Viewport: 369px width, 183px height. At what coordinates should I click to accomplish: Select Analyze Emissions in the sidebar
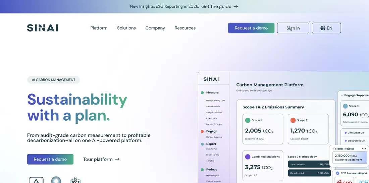coord(214,112)
